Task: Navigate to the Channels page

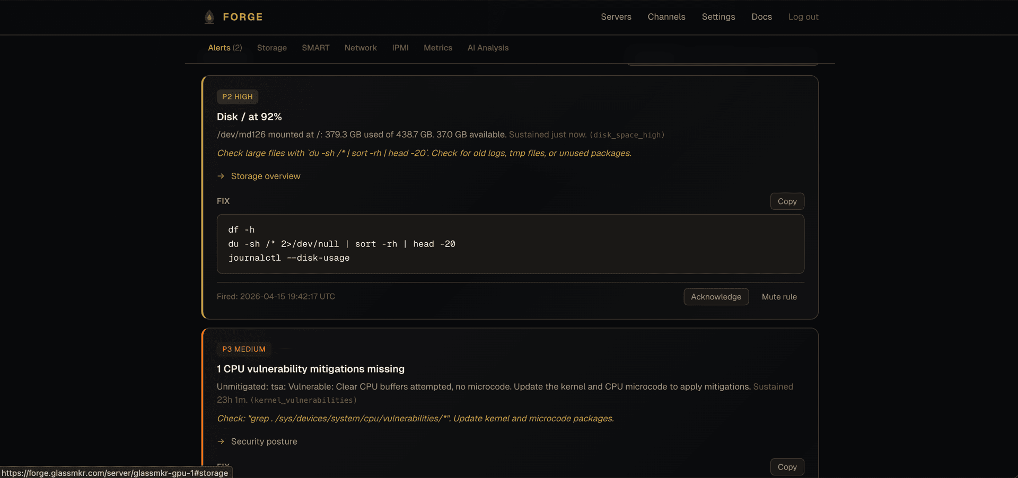Action: [666, 16]
